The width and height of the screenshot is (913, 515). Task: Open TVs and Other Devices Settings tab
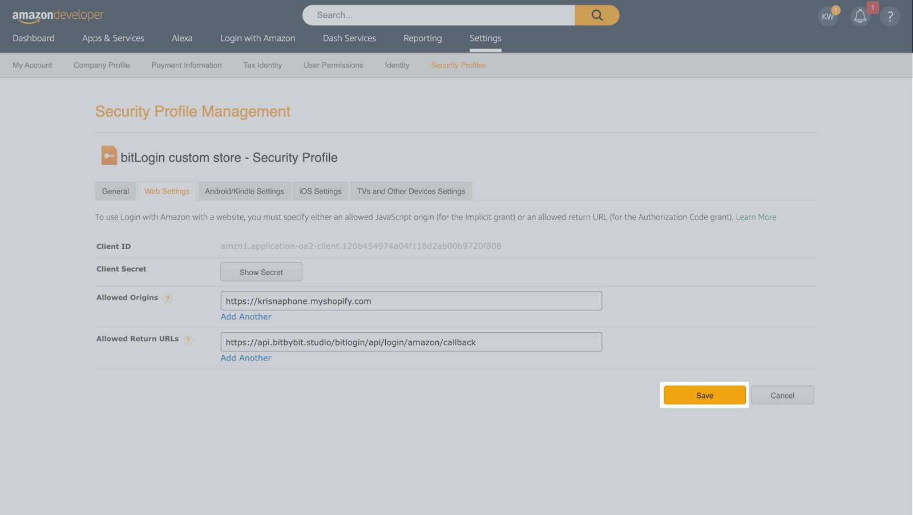pyautogui.click(x=411, y=191)
